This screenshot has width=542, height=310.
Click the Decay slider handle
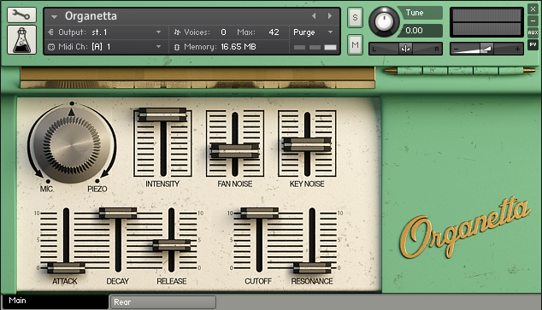(x=118, y=213)
